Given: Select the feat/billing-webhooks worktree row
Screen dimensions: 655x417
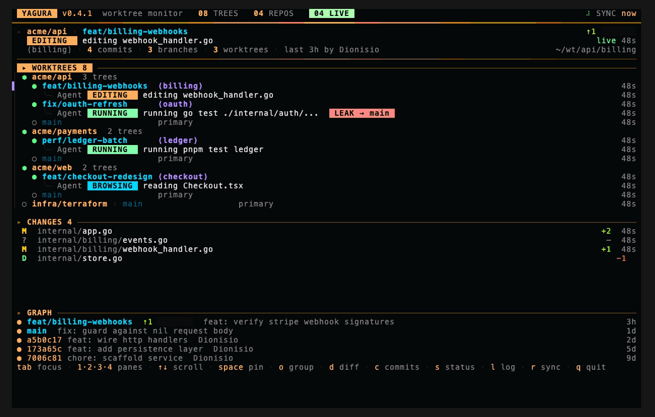Looking at the screenshot, I should 326,86.
